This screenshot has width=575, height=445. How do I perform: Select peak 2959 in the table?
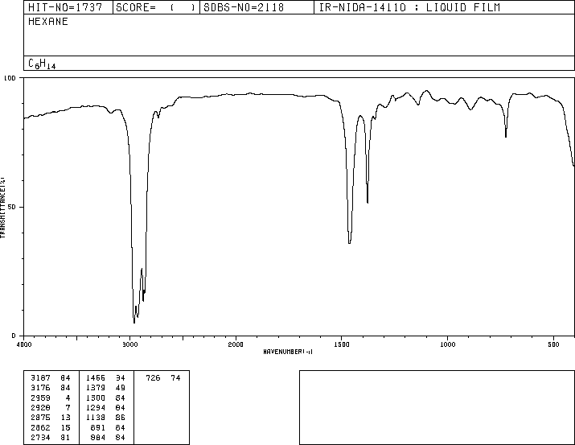(41, 398)
